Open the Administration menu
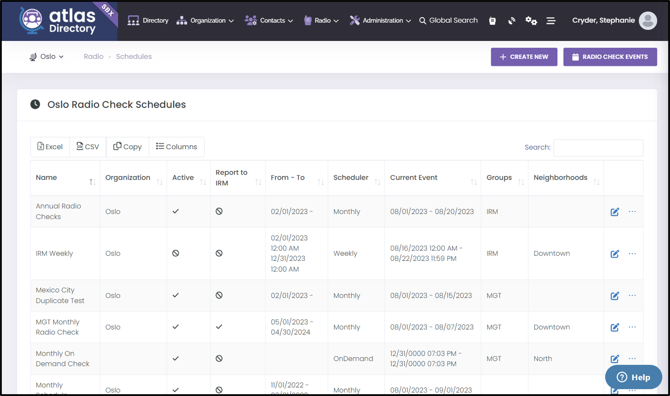The image size is (670, 396). point(380,20)
